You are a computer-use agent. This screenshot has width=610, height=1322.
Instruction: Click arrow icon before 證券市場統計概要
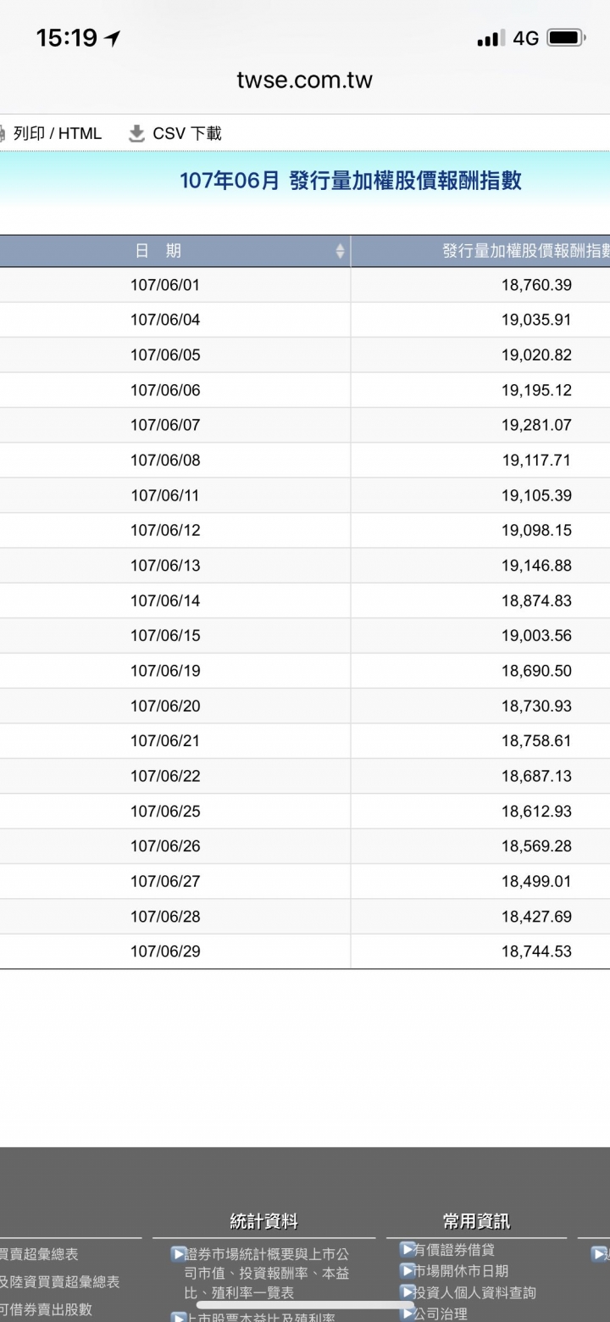coord(178,1253)
